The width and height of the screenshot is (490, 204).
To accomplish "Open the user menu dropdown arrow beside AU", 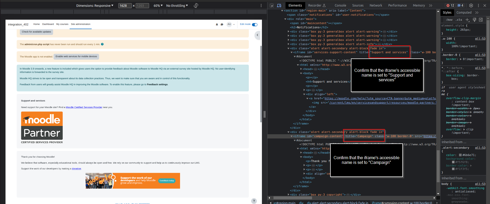I will (234, 24).
